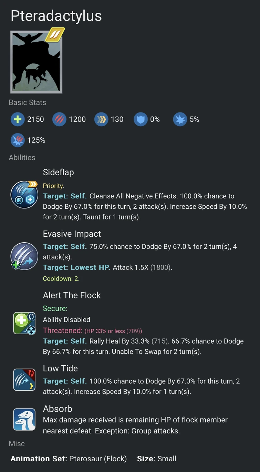Select the Alert The Flock ability icon
This screenshot has width=260, height=472.
pos(24,323)
